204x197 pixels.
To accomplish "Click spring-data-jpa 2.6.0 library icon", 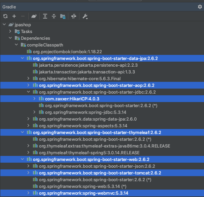I will [x=35, y=119].
